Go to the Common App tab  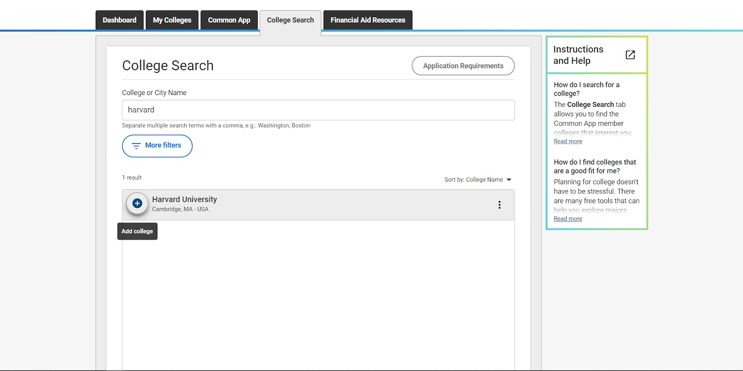click(x=229, y=20)
